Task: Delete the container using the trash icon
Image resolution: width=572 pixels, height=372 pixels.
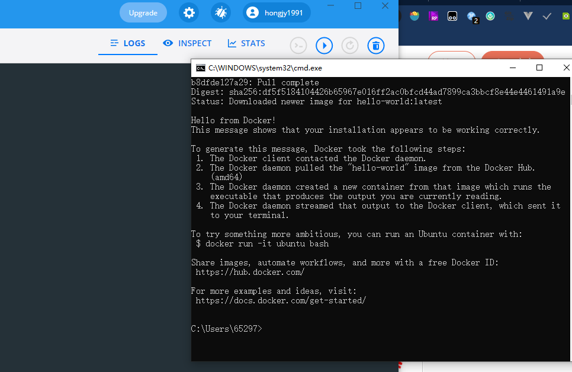Action: pyautogui.click(x=375, y=46)
